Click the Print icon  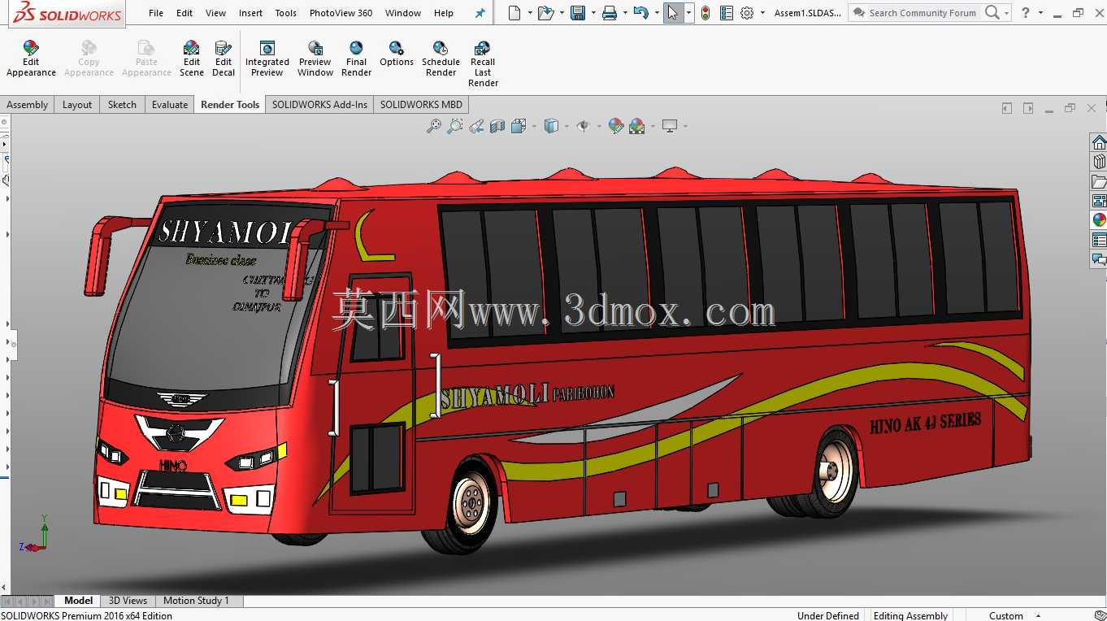(610, 13)
